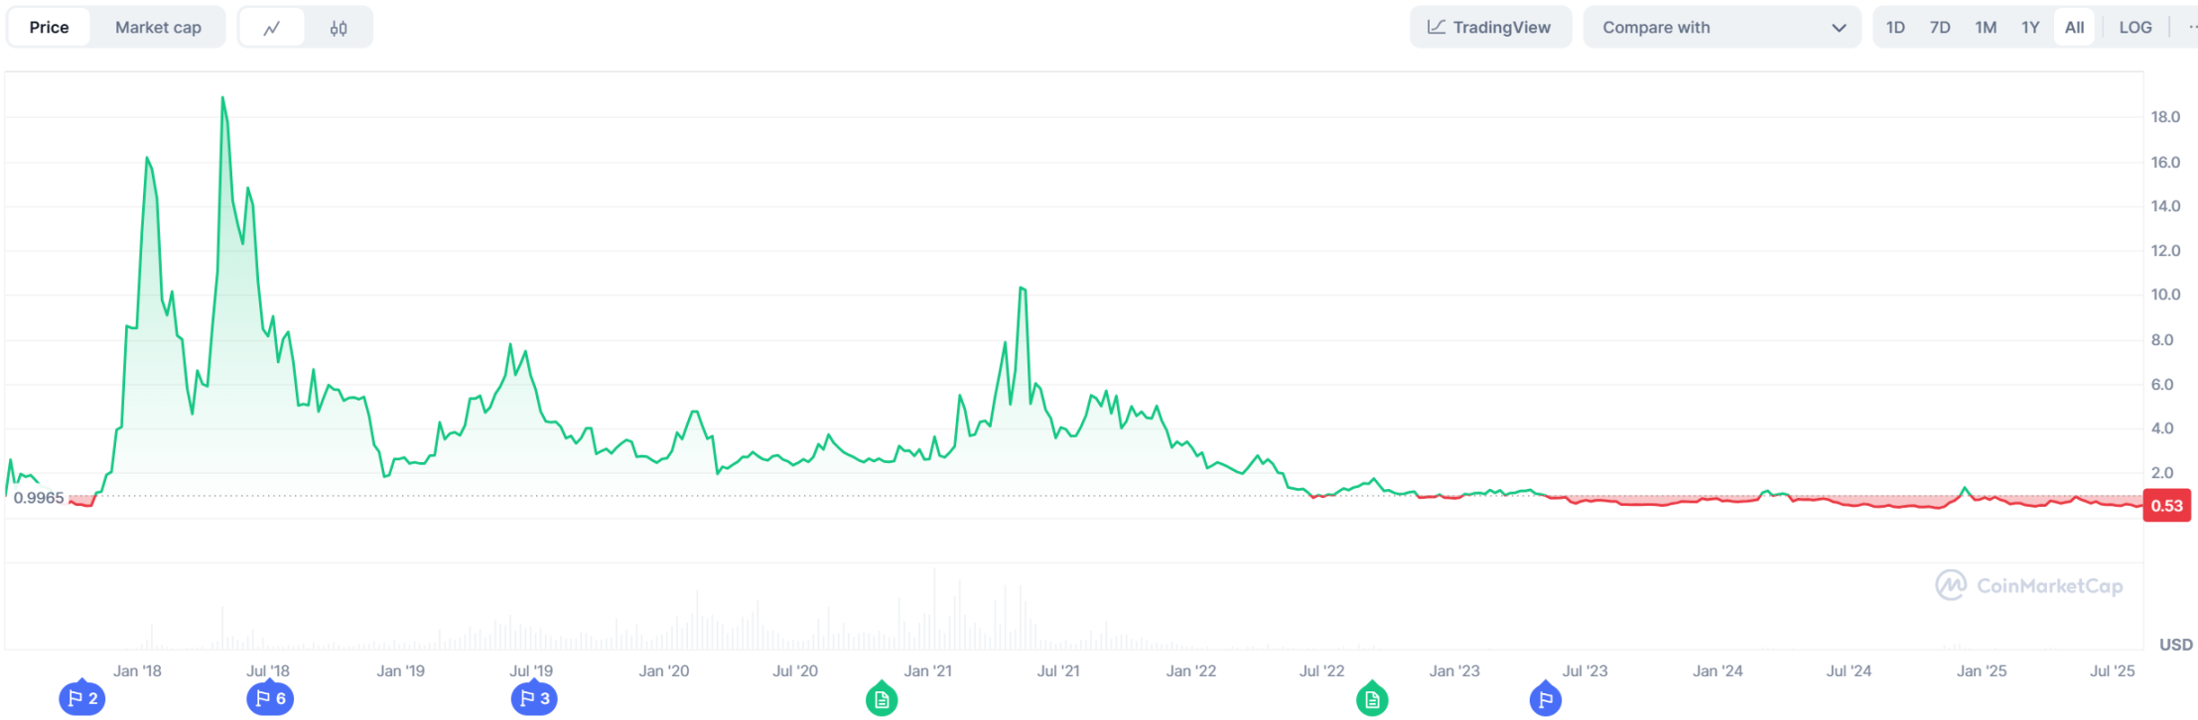2198x720 pixels.
Task: Switch to the Market cap tab
Action: (x=158, y=28)
